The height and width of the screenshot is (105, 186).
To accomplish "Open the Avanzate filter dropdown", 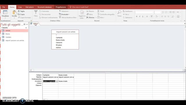I will (64, 14).
